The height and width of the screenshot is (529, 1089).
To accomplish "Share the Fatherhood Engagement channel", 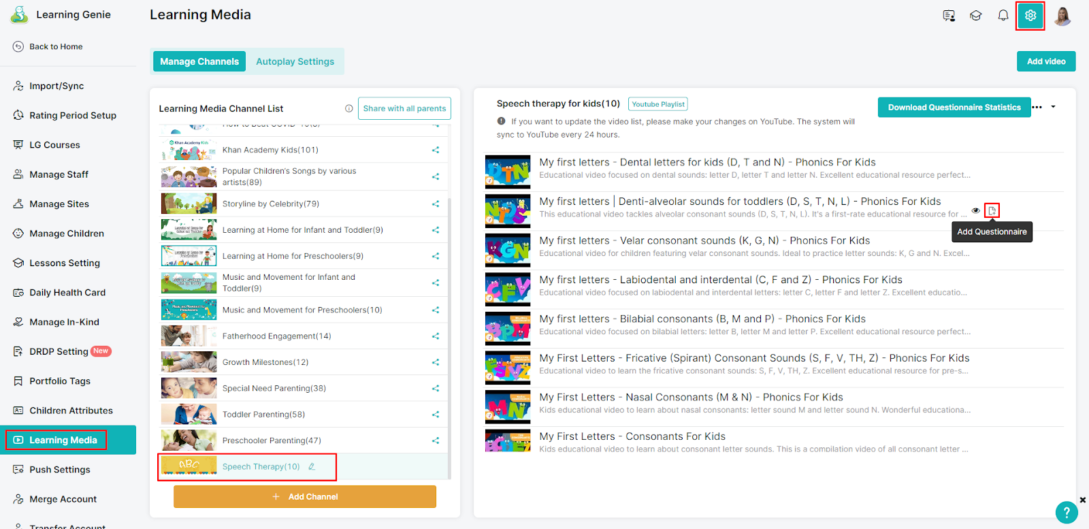I will (x=436, y=336).
